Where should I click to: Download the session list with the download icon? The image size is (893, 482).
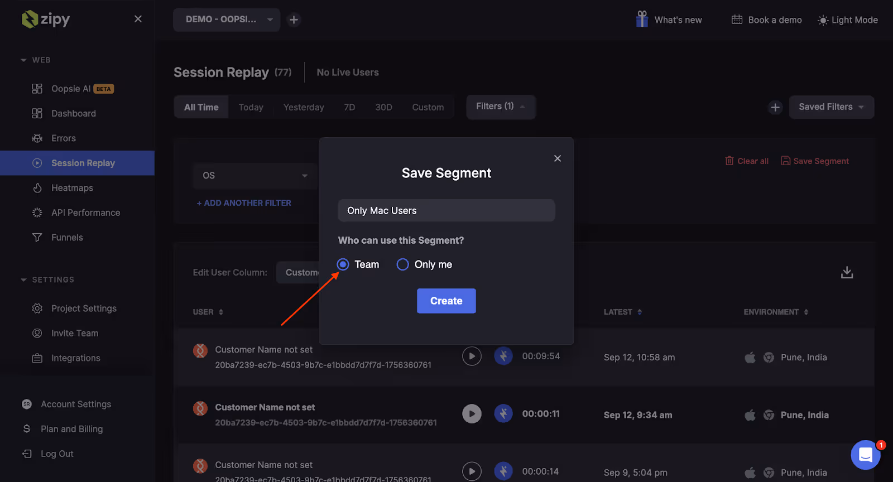[847, 272]
